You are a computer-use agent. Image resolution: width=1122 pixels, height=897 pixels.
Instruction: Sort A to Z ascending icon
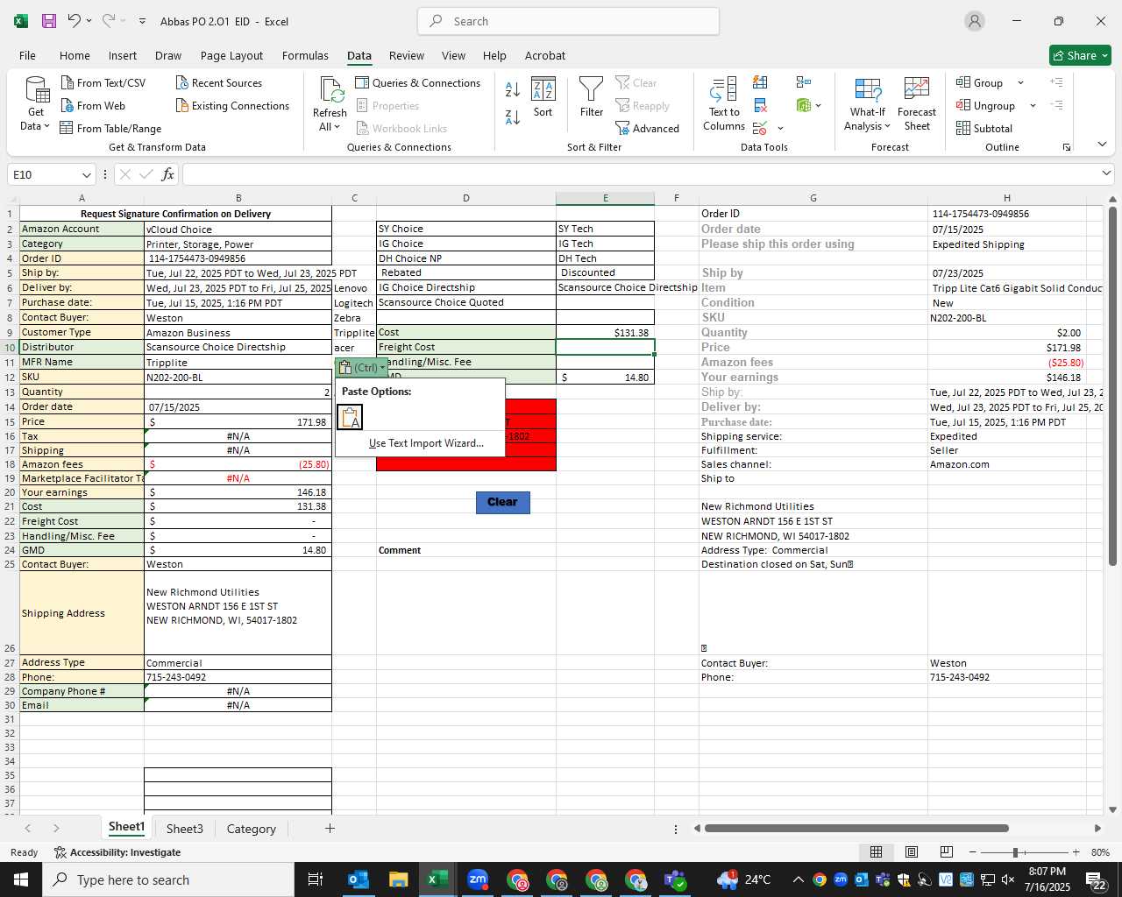tap(513, 88)
